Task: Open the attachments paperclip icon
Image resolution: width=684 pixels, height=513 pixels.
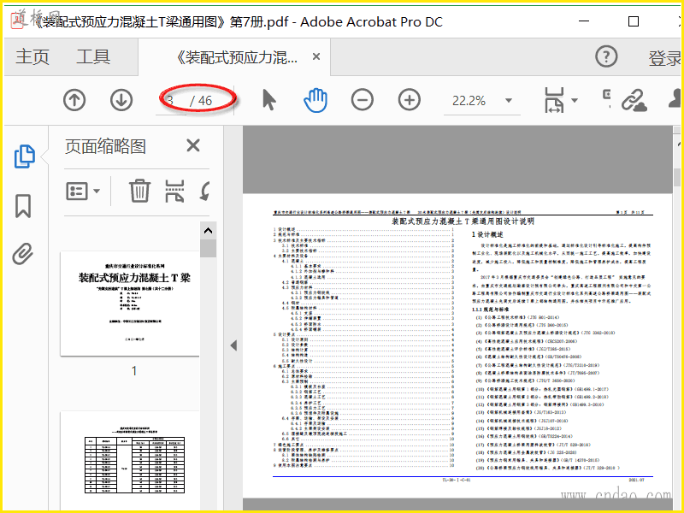Action: 23,254
